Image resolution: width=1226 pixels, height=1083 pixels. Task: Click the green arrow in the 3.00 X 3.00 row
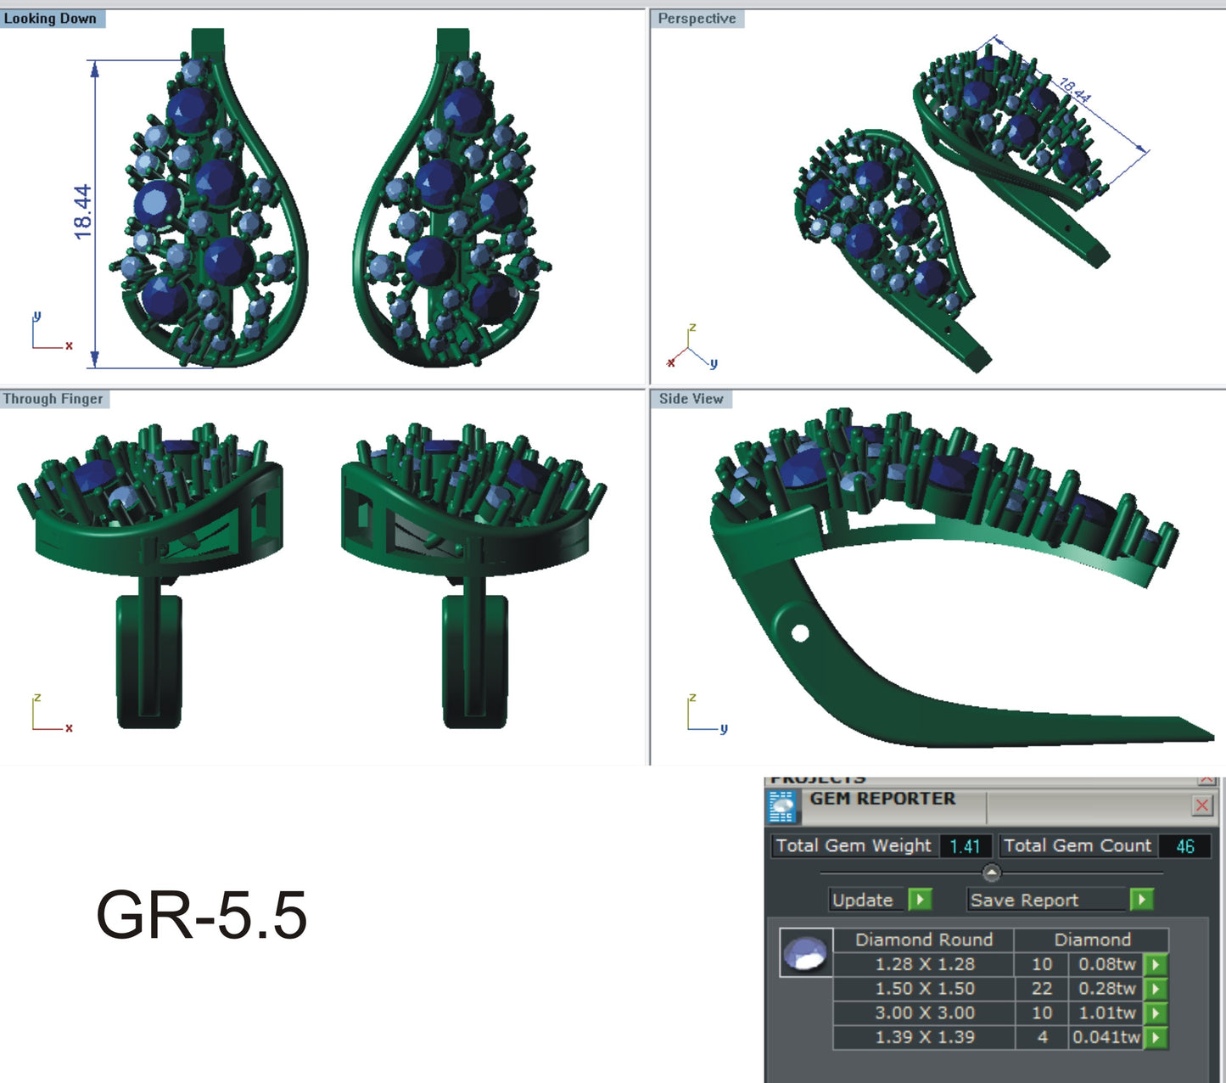click(1156, 1013)
